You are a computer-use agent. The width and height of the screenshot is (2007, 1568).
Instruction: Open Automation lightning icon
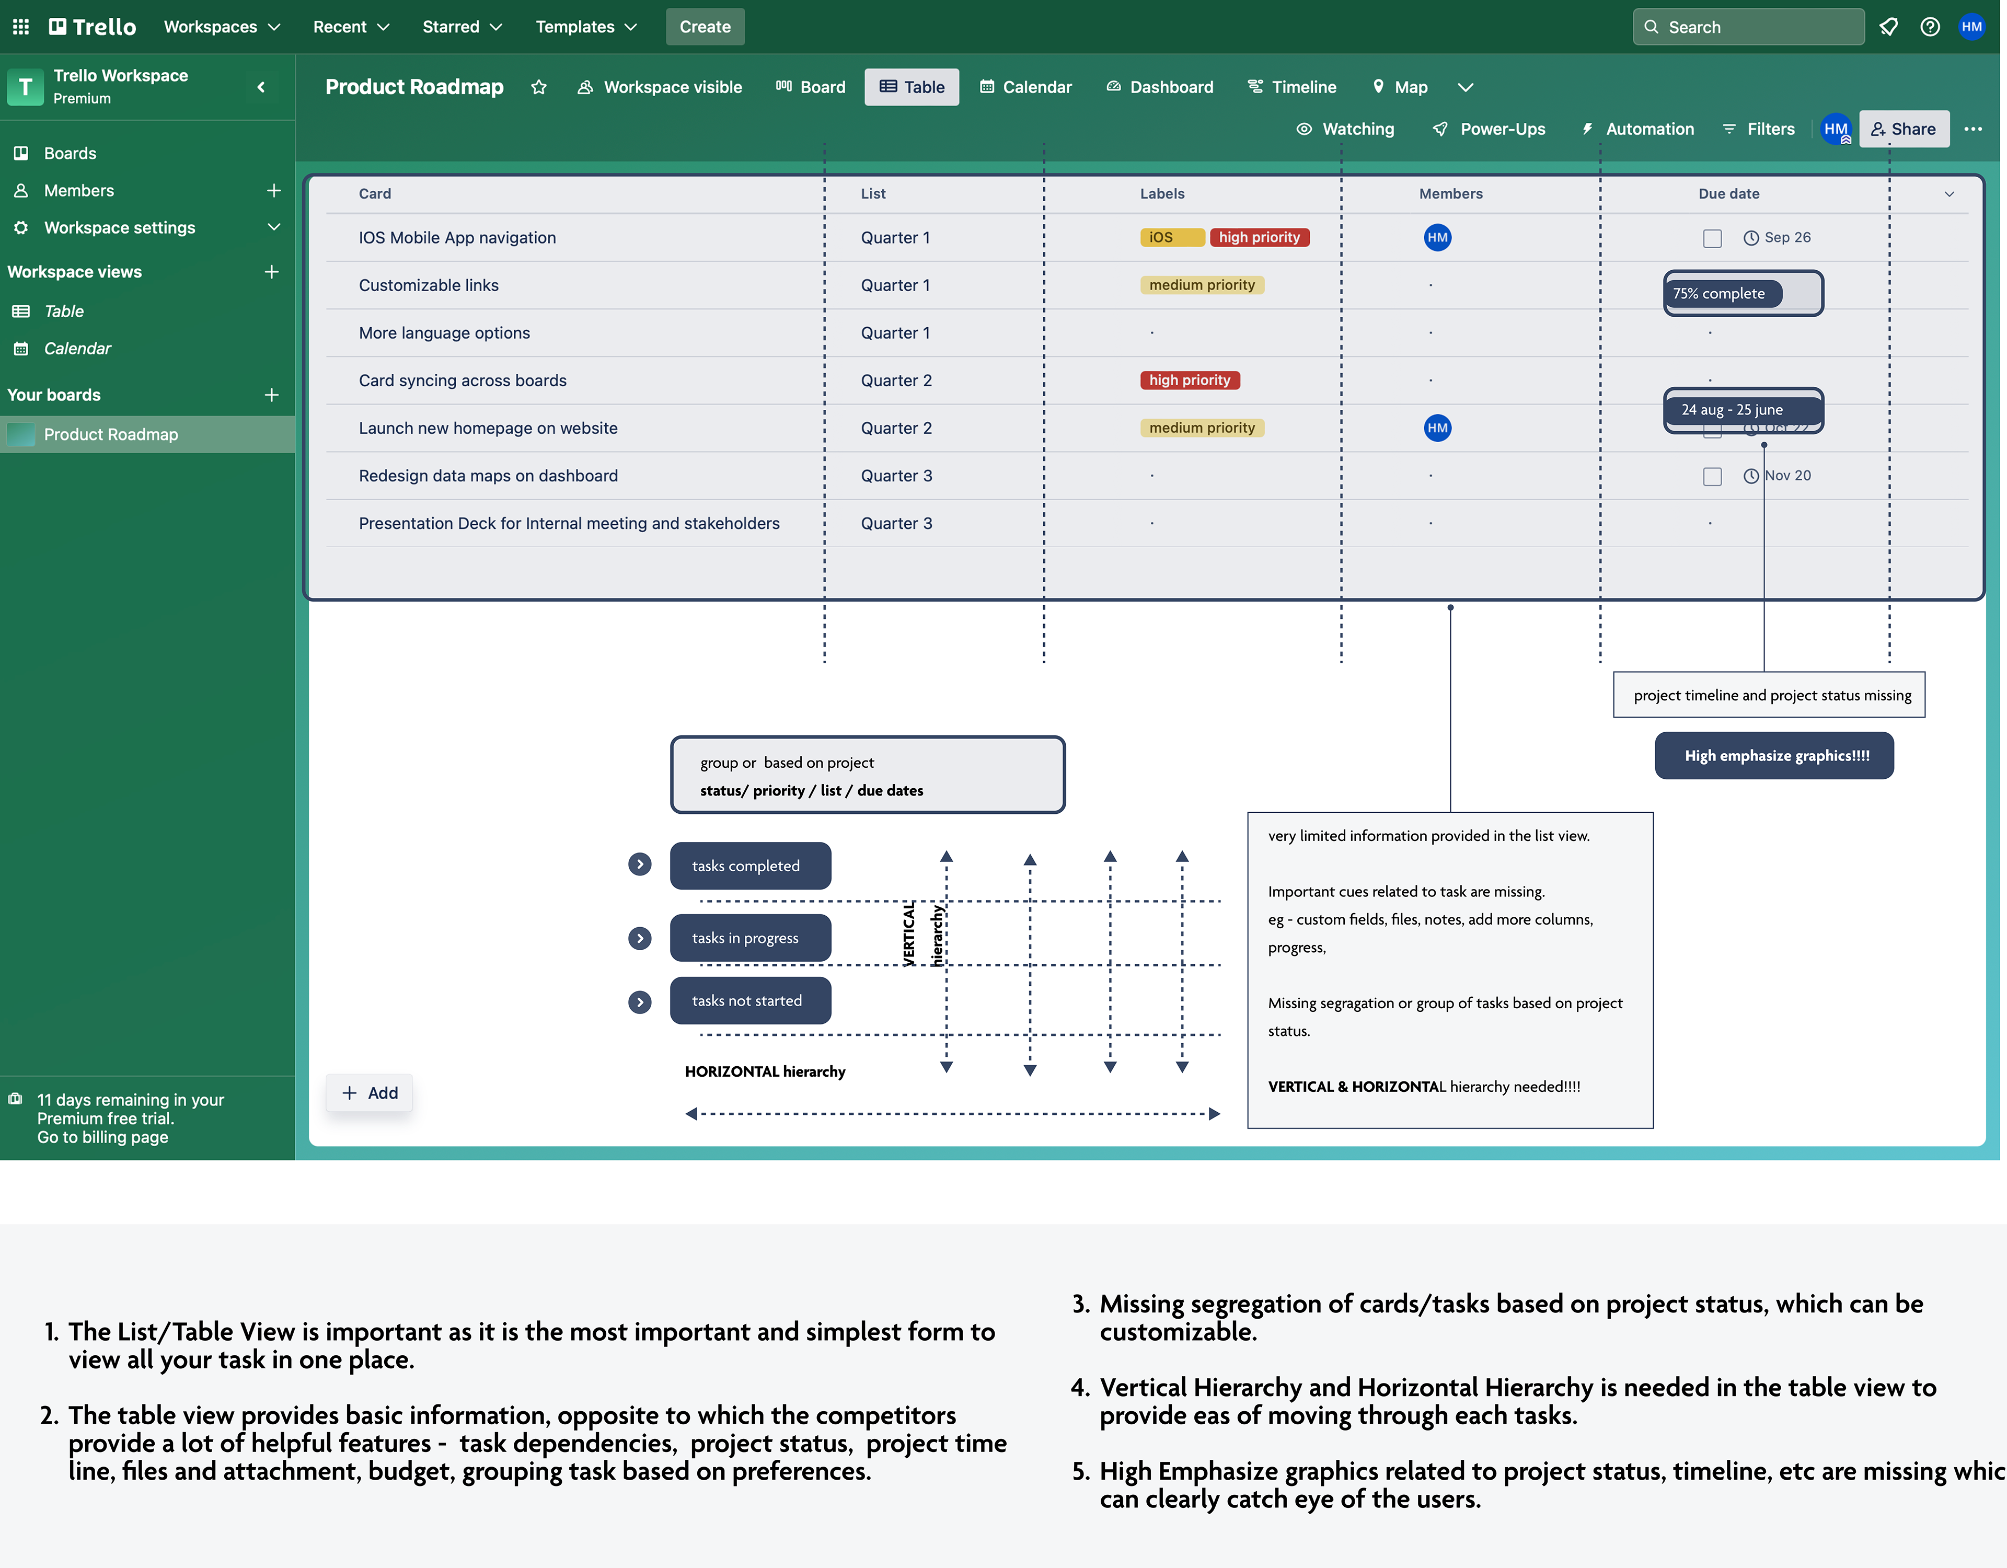tap(1587, 129)
